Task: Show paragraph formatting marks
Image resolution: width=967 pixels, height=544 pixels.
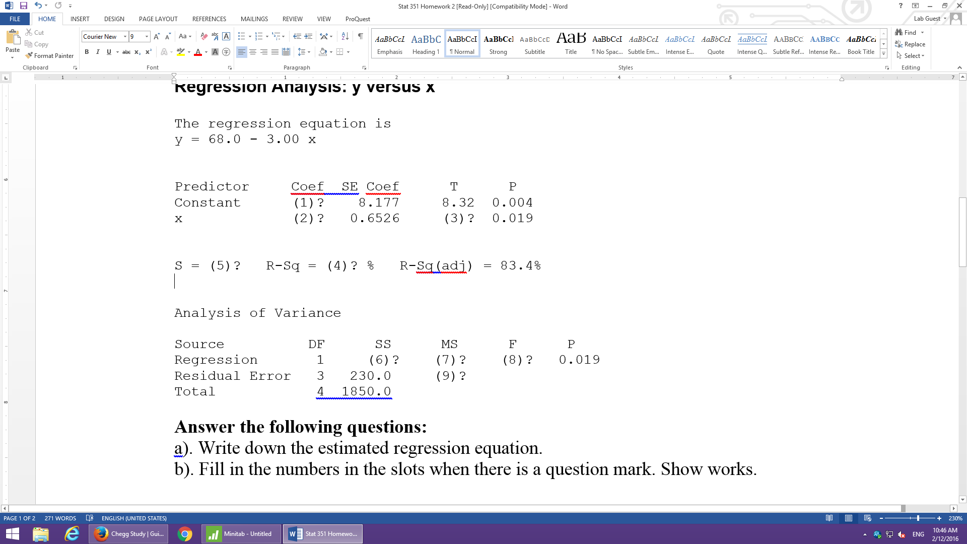Action: pos(361,36)
